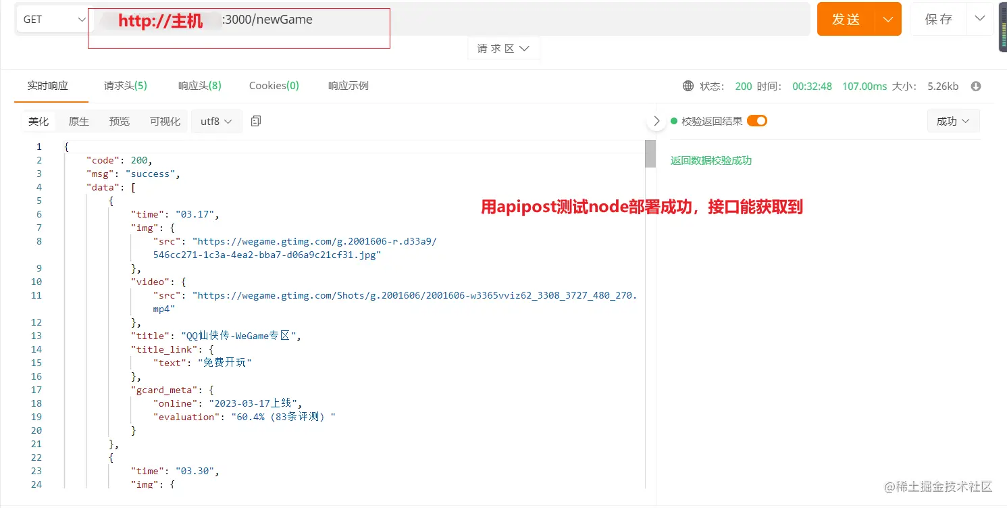Download response with the download icon
The image size is (1007, 508).
(975, 86)
